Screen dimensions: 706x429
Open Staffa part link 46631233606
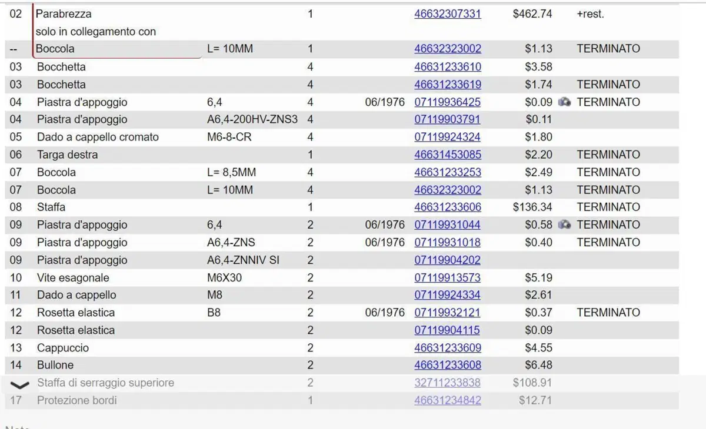tap(448, 207)
